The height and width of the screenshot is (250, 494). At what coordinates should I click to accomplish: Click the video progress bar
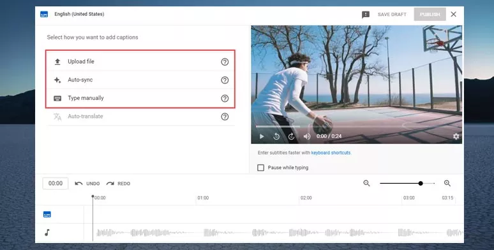[x=357, y=127]
